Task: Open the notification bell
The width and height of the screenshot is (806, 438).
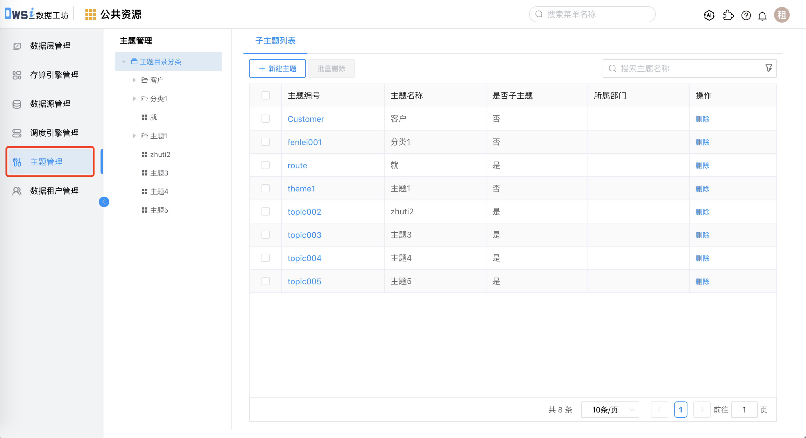Action: [762, 15]
